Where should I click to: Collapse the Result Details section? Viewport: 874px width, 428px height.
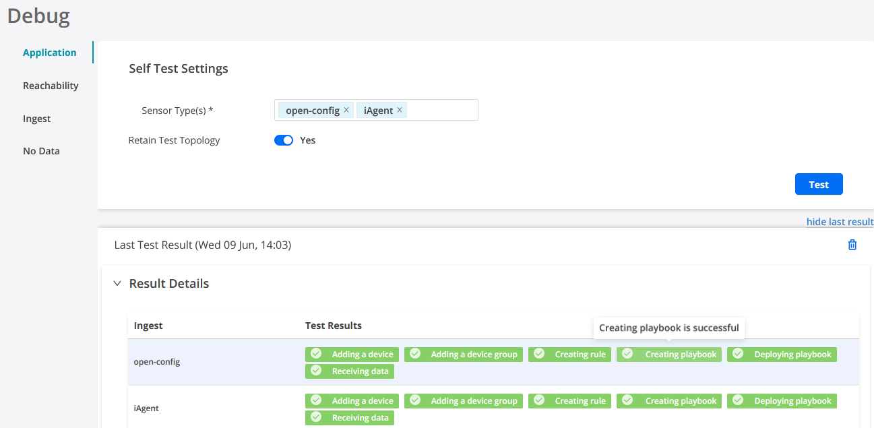tap(118, 284)
